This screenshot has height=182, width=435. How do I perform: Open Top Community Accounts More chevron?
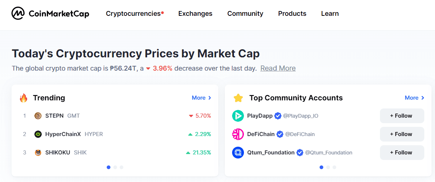coord(414,98)
